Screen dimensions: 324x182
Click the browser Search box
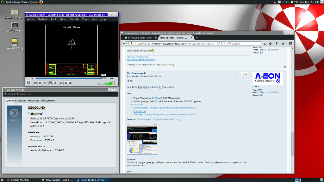pyautogui.click(x=245, y=44)
